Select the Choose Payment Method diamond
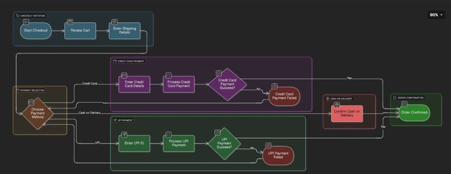This screenshot has width=451, height=174. point(37,113)
